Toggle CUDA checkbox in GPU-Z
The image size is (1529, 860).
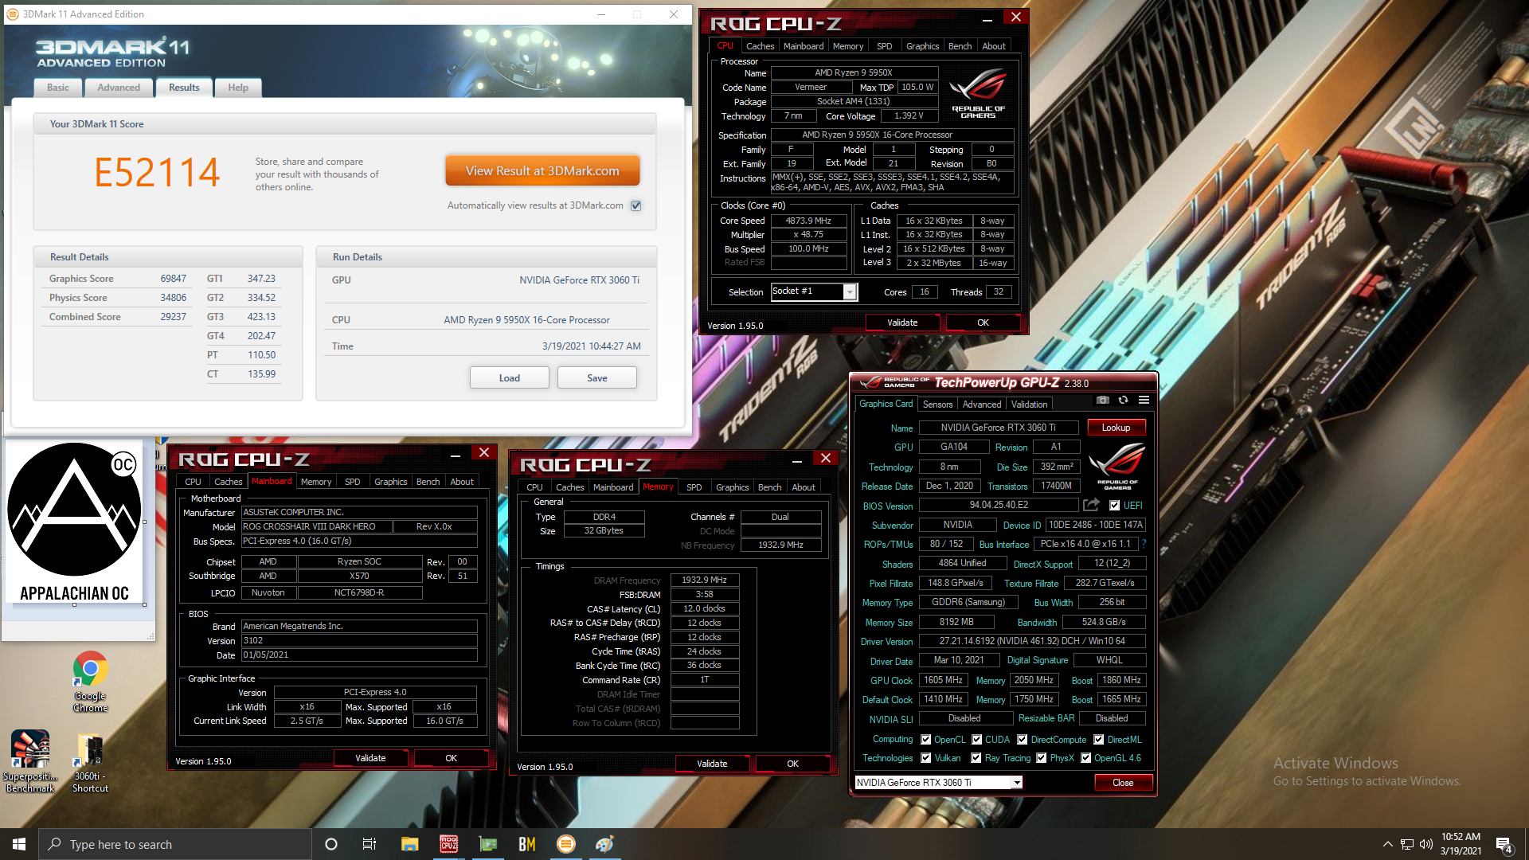tap(976, 740)
